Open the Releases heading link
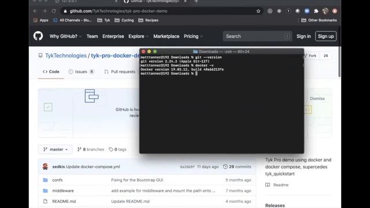This screenshot has width=370, height=208. tap(275, 206)
